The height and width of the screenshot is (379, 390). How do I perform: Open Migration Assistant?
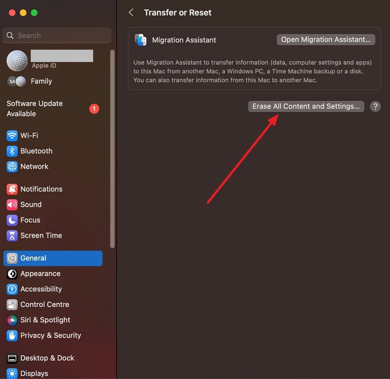(326, 40)
